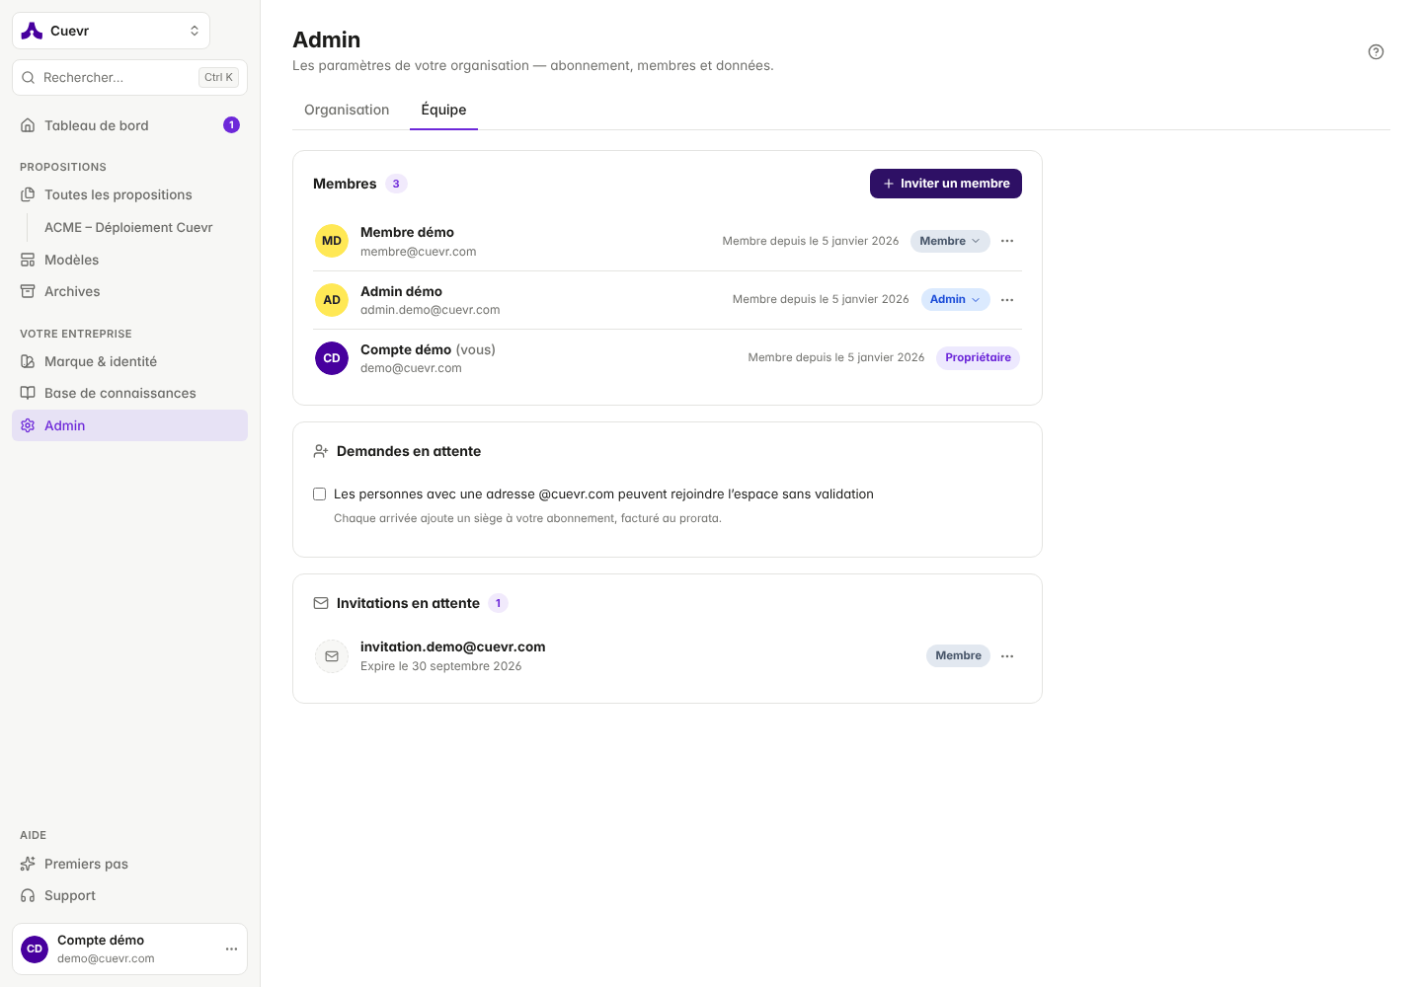Viewport: 1422px width, 987px height.
Task: Click Inviter un membre button
Action: point(946,184)
